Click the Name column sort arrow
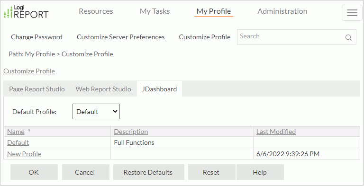Screen dimensions: 364x186 click(x=29, y=131)
